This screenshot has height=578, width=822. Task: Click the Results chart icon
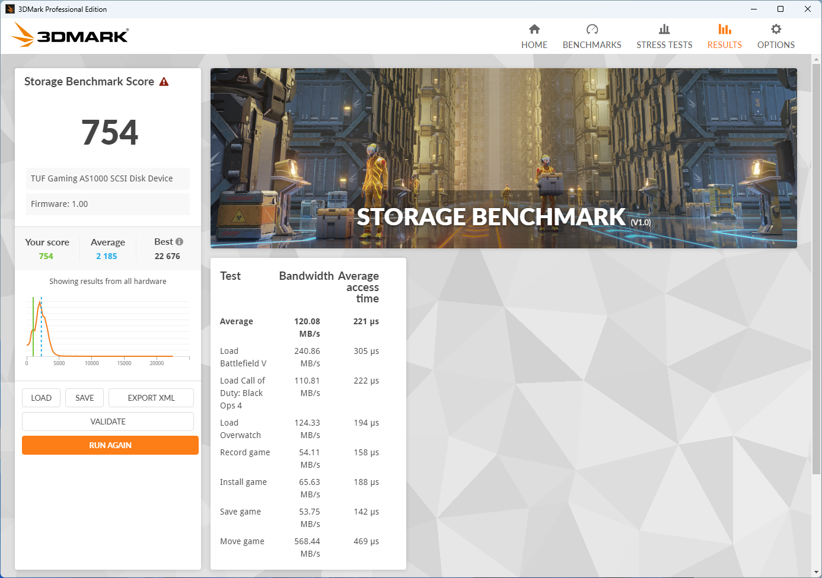(725, 29)
